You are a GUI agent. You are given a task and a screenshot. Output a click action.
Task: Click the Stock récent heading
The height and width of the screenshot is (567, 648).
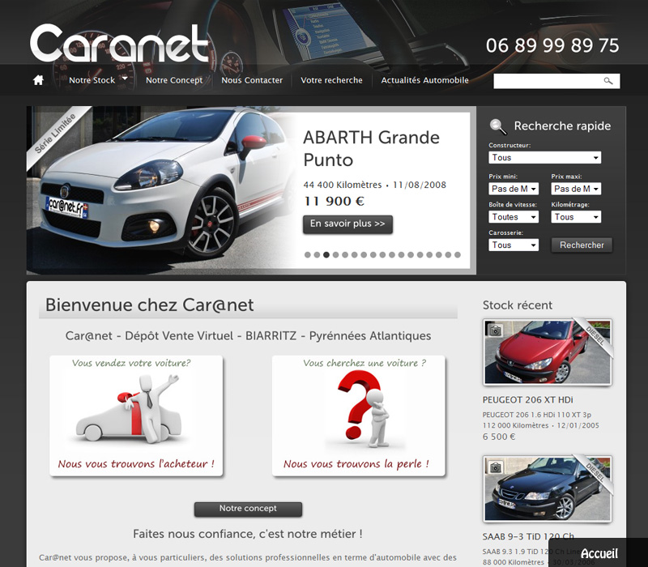pos(518,305)
